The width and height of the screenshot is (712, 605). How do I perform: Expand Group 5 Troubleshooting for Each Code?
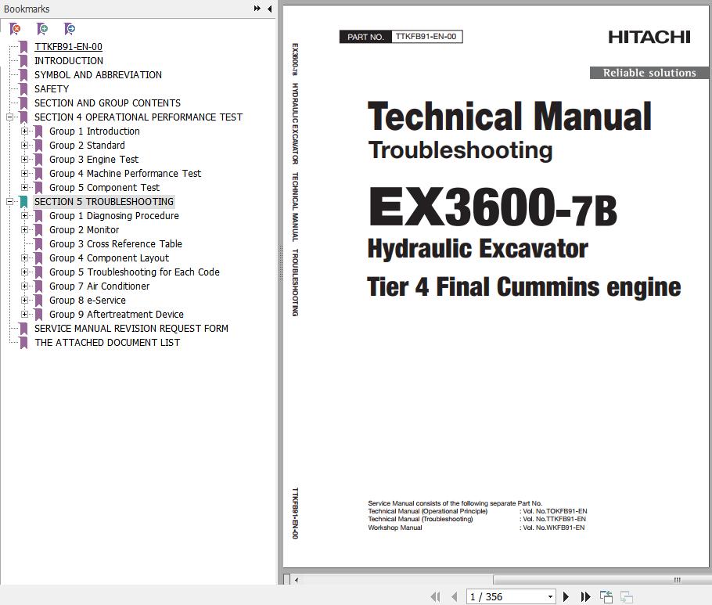coord(24,272)
